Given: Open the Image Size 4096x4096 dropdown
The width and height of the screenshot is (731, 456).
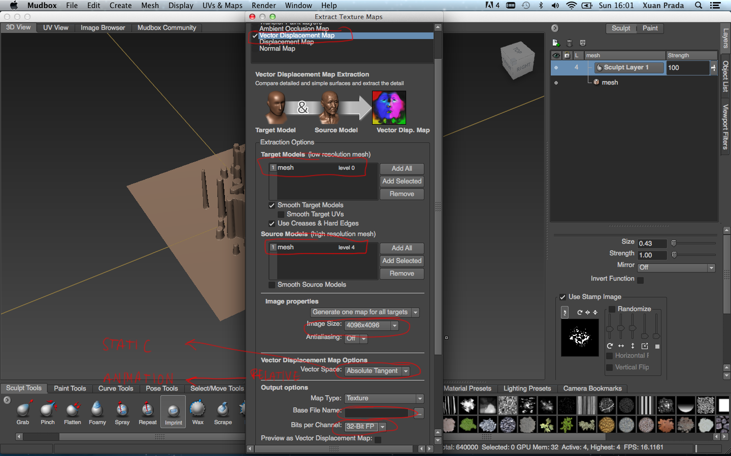Looking at the screenshot, I should (x=371, y=325).
